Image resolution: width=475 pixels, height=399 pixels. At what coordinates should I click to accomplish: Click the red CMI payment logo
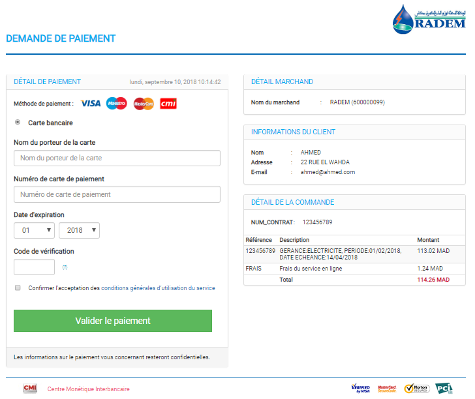[168, 104]
